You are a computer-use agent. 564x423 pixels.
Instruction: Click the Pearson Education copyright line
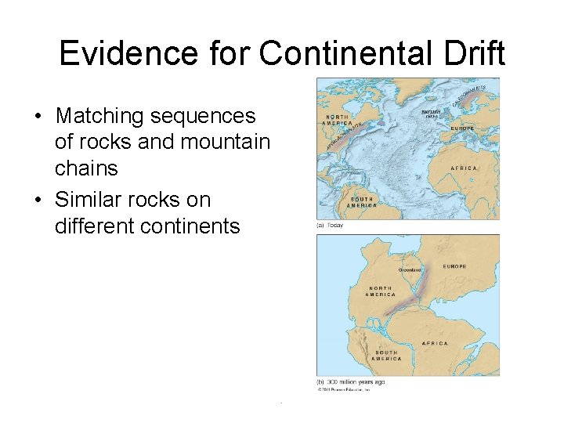click(344, 389)
